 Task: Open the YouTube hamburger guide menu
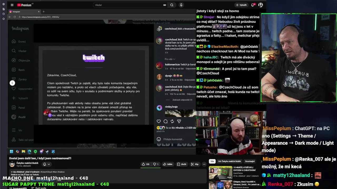(x=12, y=5)
